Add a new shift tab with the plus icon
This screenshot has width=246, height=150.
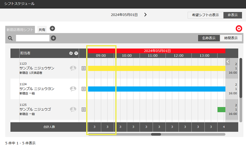(x=52, y=29)
